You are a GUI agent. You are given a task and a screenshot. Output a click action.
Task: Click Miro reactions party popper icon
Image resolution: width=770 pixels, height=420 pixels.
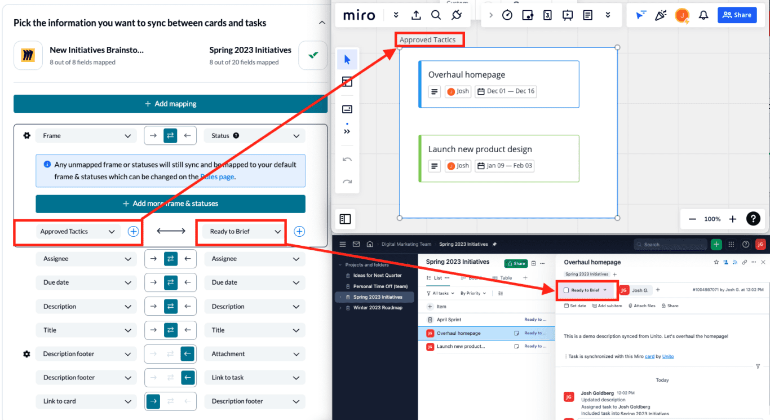pos(661,15)
